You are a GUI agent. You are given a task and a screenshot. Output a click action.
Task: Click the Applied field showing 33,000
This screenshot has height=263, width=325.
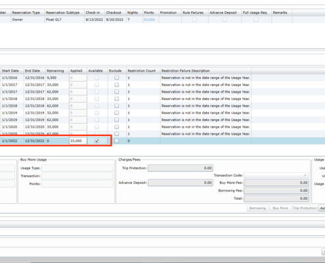[x=78, y=141]
